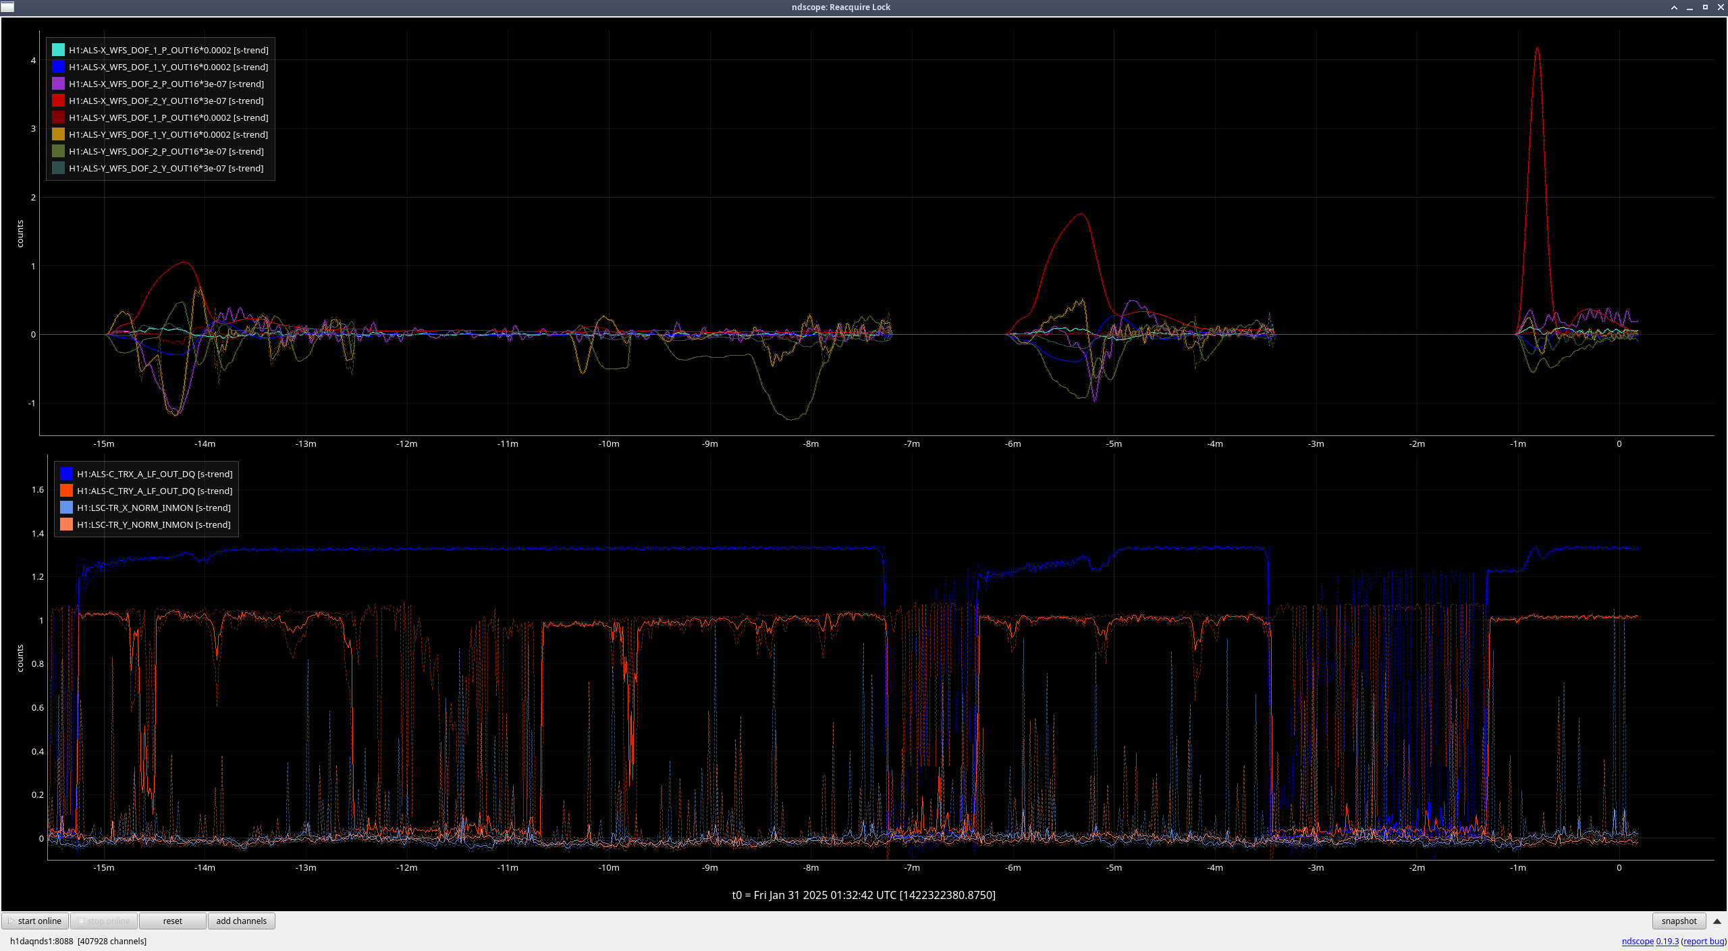Select legend label H1:ALS-C_TRX_A_LF_OUT_DQ
The height and width of the screenshot is (951, 1728).
point(155,474)
